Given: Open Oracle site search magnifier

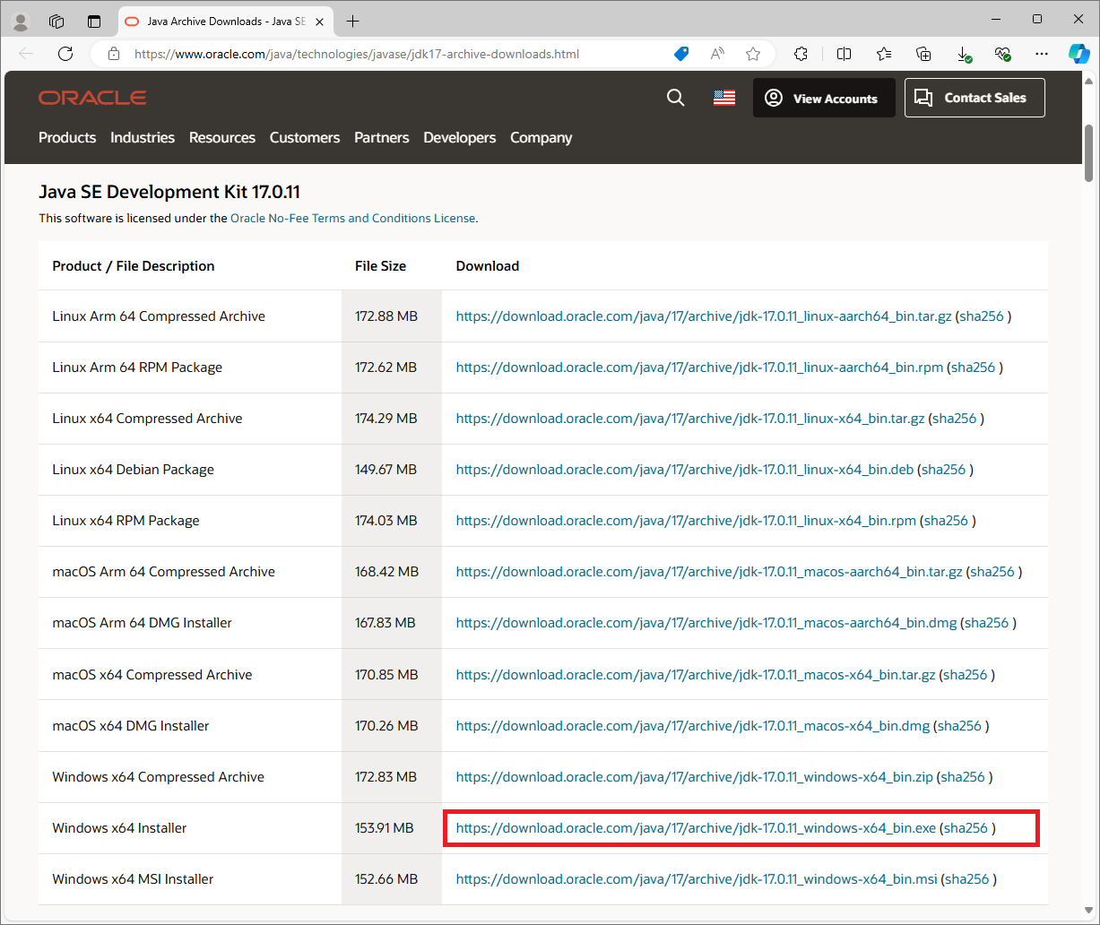Looking at the screenshot, I should pos(676,98).
